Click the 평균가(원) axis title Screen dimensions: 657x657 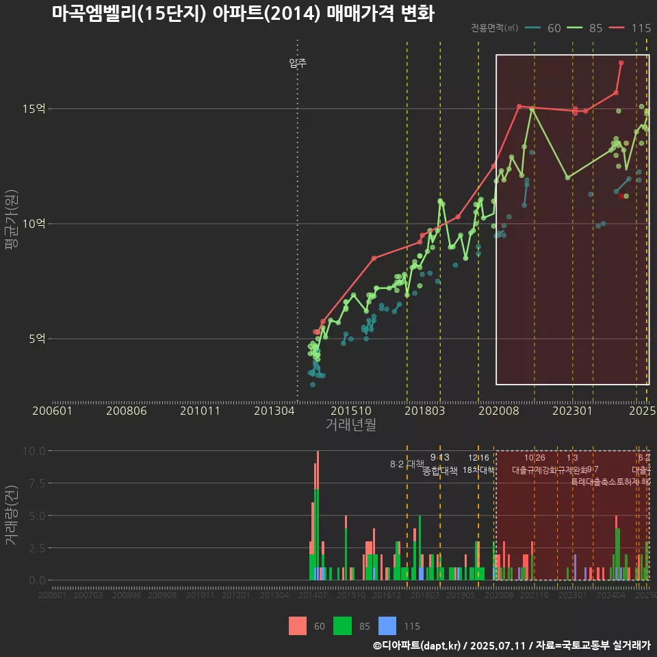click(12, 220)
